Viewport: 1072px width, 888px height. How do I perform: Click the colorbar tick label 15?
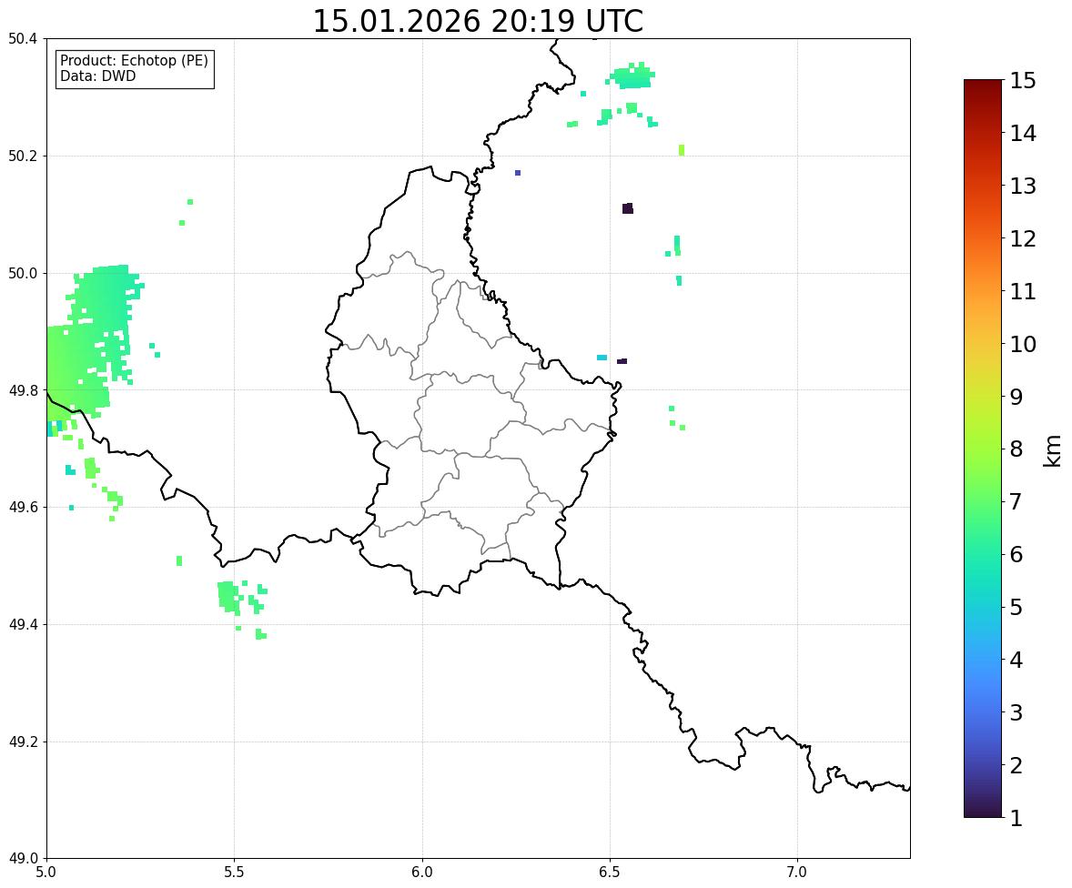coord(1023,81)
